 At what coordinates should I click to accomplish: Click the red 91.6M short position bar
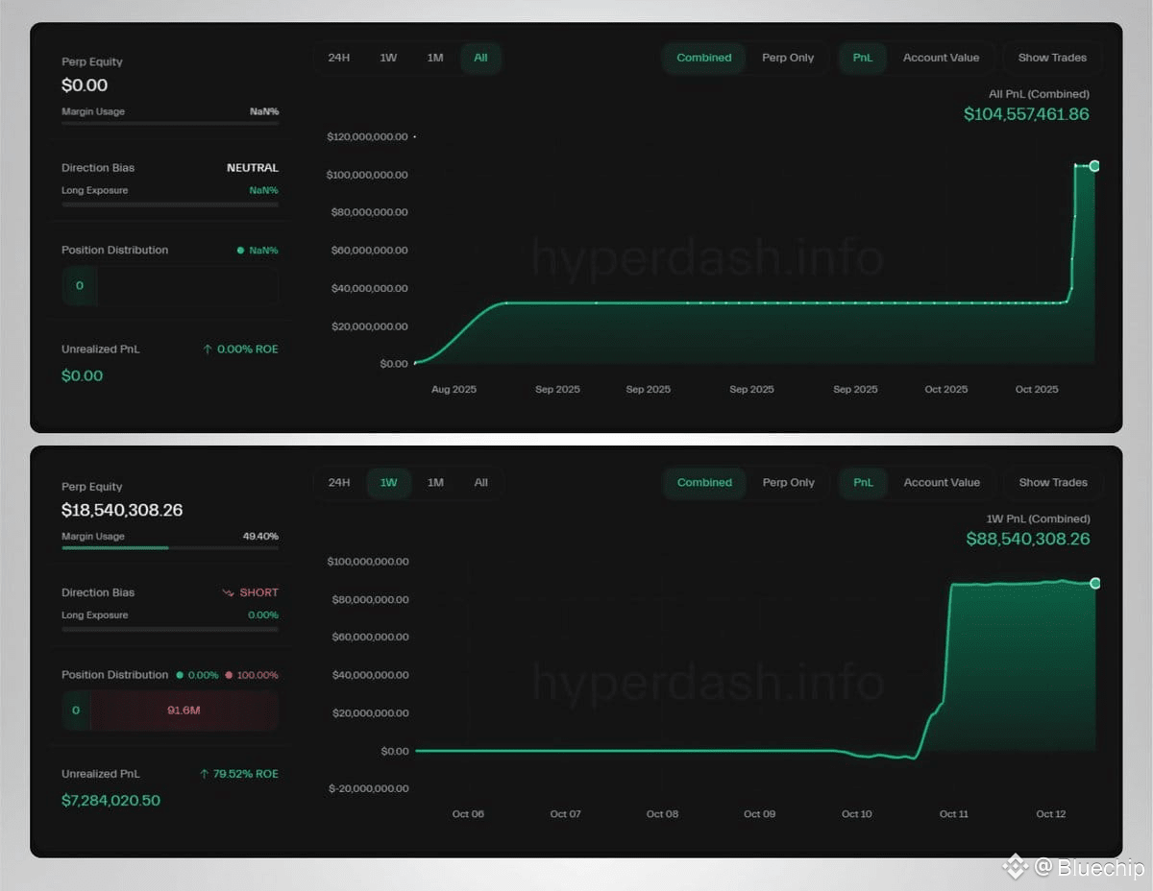(x=184, y=710)
